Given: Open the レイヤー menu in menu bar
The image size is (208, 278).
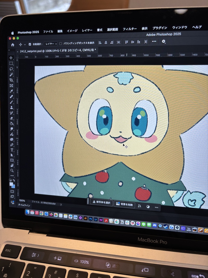Looking at the screenshot, I should (x=87, y=30).
